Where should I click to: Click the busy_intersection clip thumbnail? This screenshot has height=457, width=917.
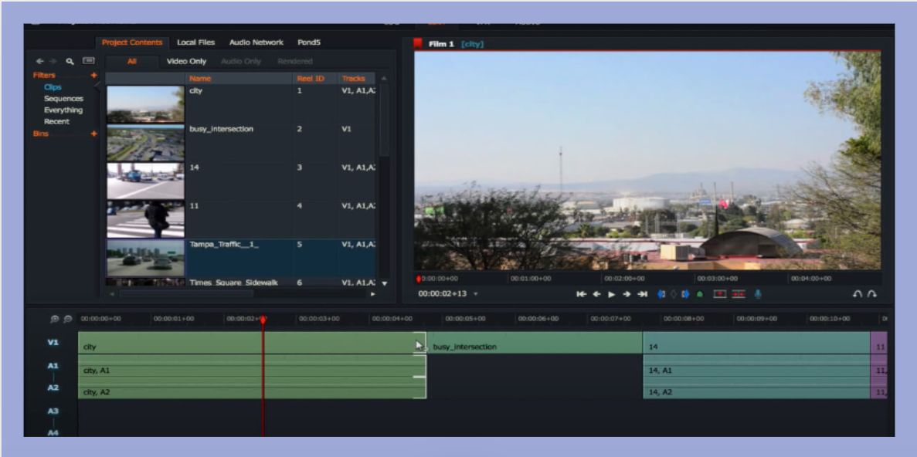[x=145, y=143]
